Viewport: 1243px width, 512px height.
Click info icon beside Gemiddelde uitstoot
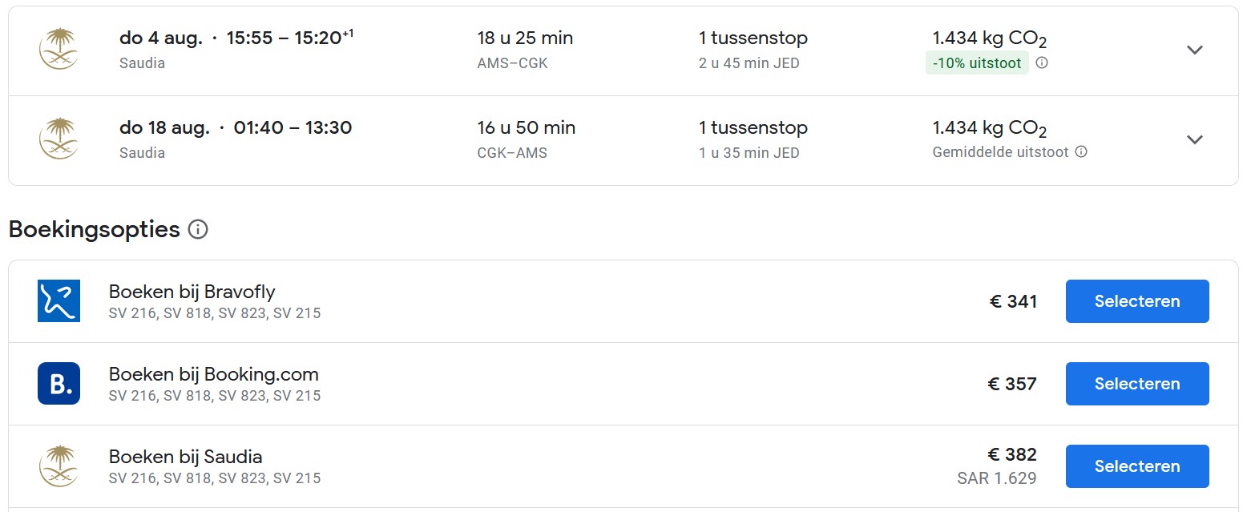tap(1081, 151)
